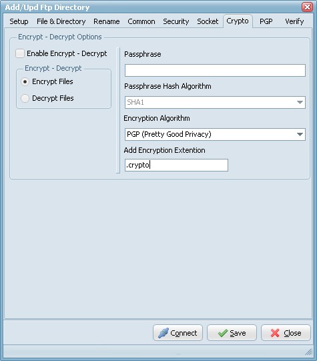Screen dimensions: 317x361
Task: Close dialog with title bar X
Action: pyautogui.click(x=307, y=7)
